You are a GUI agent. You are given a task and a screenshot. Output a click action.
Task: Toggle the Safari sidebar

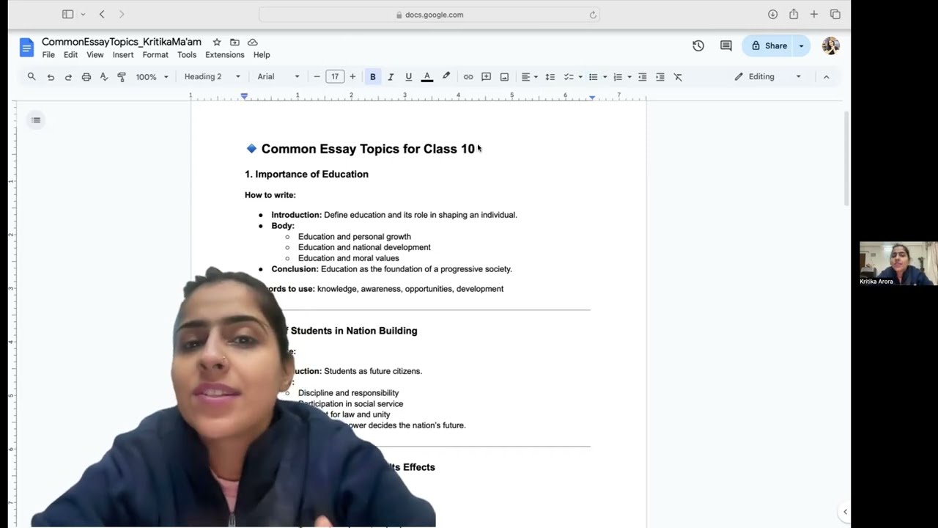point(67,14)
